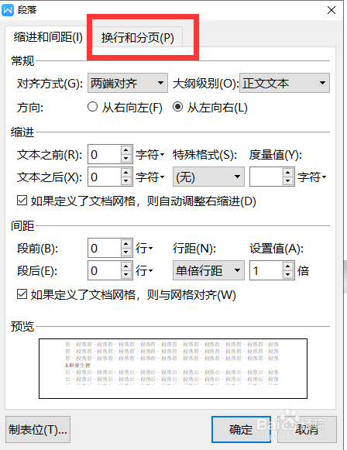Decrease the 文本之前 indent with down arrow
This screenshot has height=450, width=347.
click(x=126, y=159)
